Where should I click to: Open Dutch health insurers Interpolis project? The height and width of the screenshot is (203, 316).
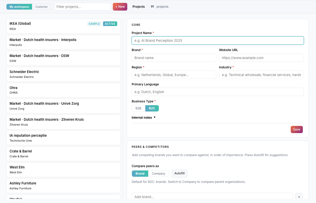point(63,42)
